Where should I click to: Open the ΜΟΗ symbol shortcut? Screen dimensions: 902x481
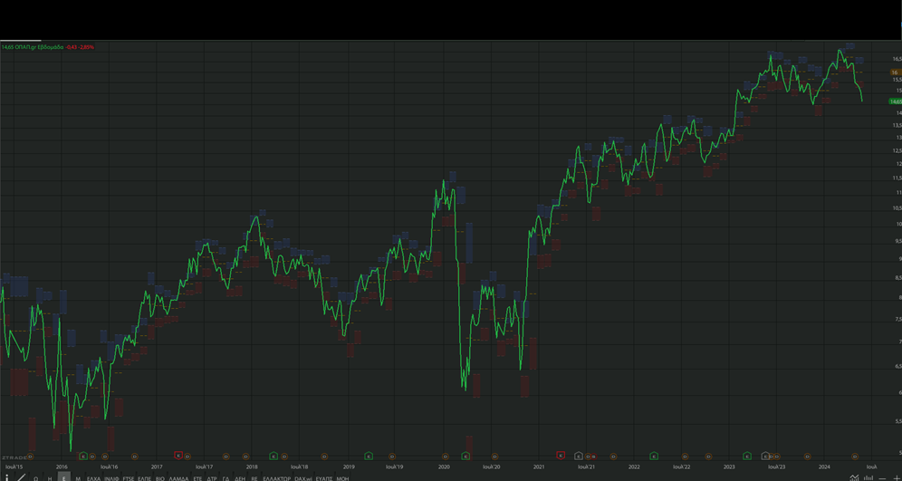tap(342, 478)
